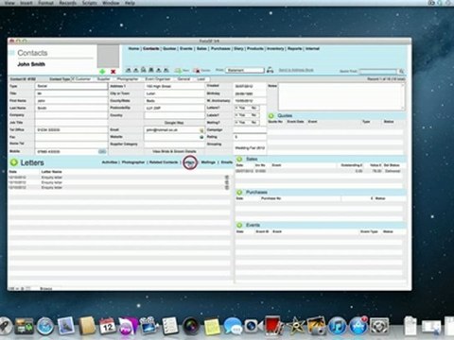Add a new quote with Quotes plus
This screenshot has height=340, width=454.
[x=271, y=116]
